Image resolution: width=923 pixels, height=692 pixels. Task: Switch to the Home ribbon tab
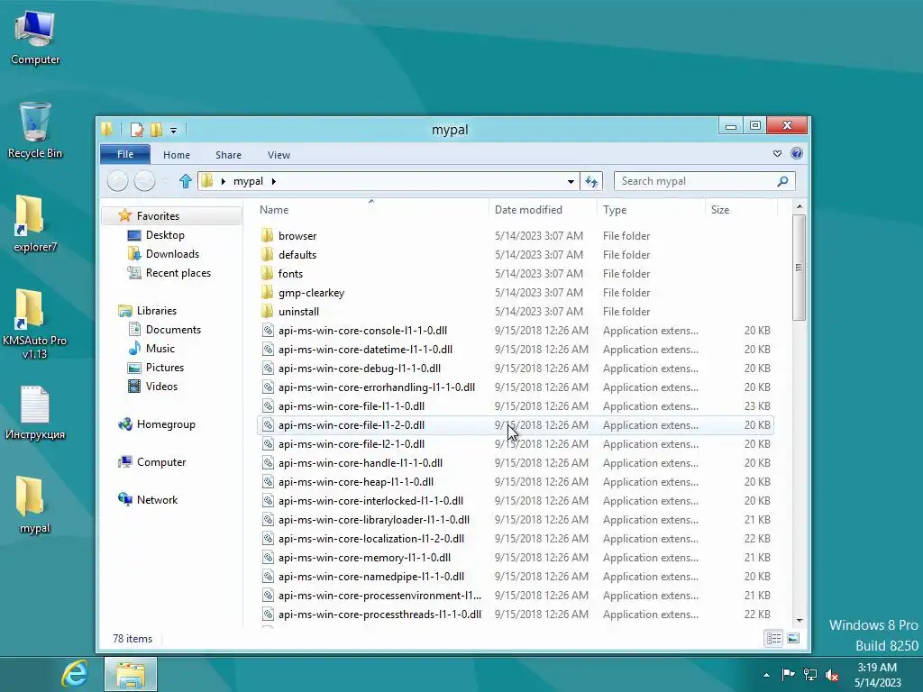pyautogui.click(x=177, y=155)
